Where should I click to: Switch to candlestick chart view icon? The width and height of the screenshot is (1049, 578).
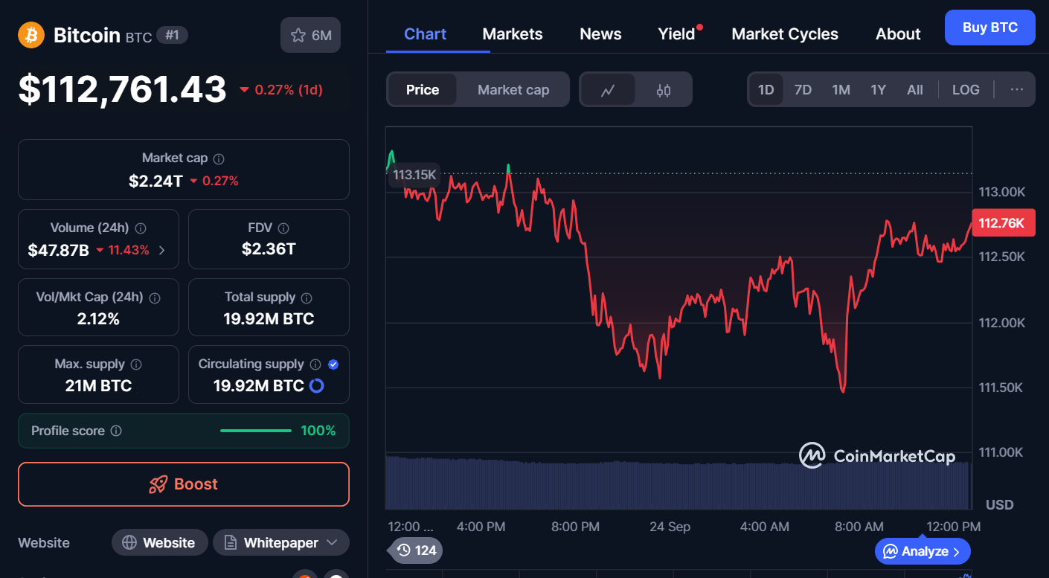point(664,90)
